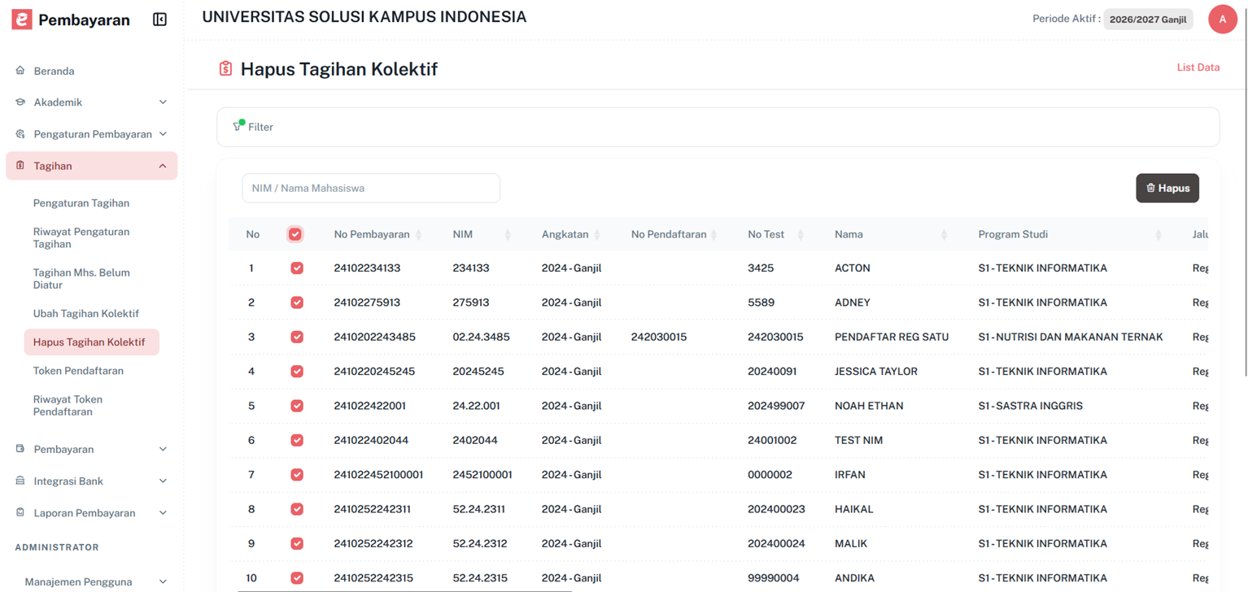Uncheck the checkbox for HAIKAL
The width and height of the screenshot is (1248, 592).
[297, 509]
